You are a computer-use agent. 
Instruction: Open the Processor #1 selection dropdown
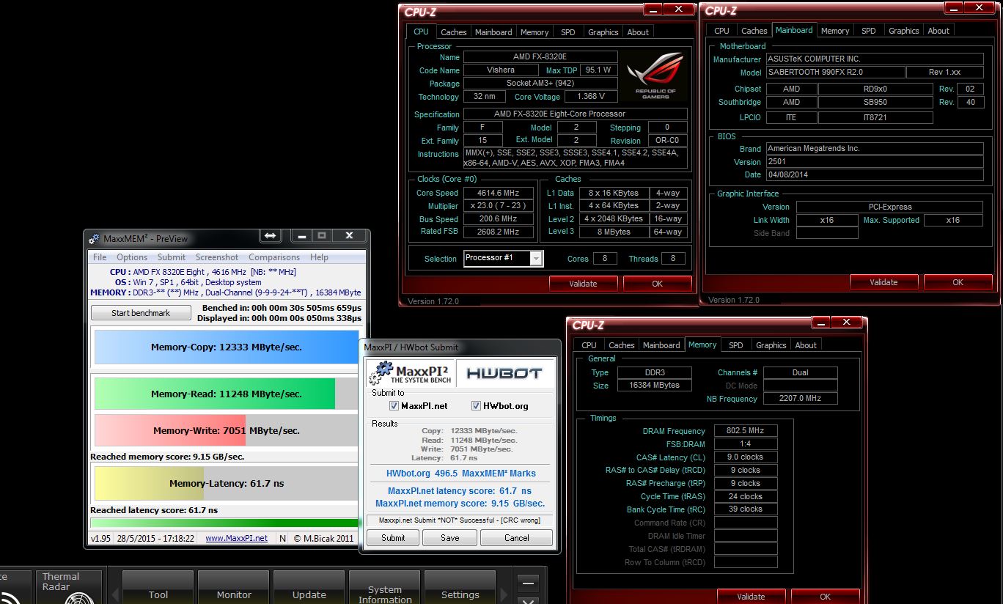pyautogui.click(x=536, y=258)
